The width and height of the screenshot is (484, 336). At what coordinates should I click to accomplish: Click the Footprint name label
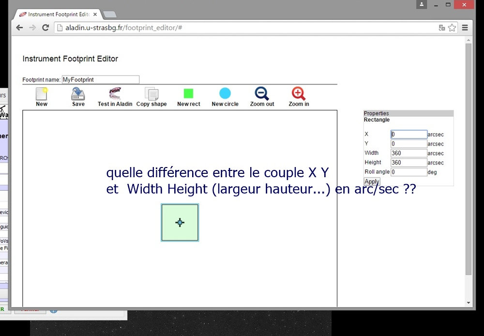click(x=41, y=80)
